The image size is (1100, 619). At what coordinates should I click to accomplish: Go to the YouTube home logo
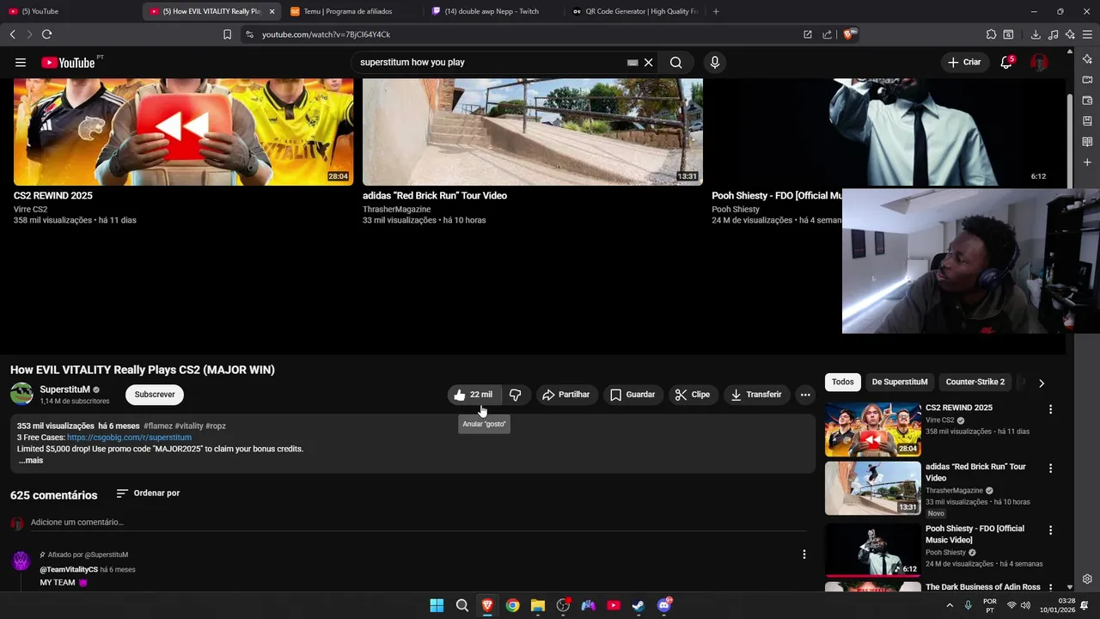(68, 62)
